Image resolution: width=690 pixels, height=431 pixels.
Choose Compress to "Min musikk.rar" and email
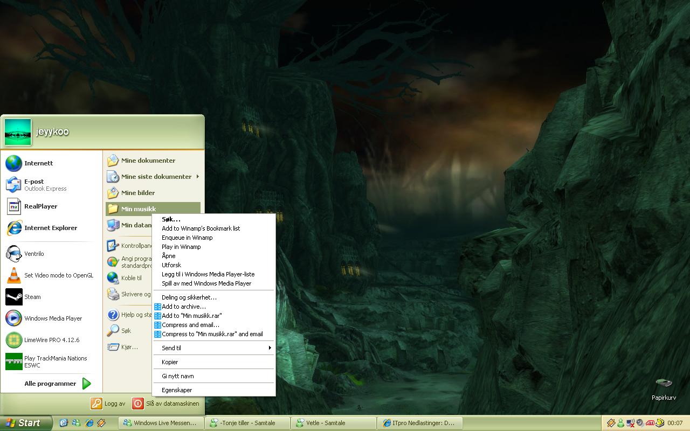[x=214, y=334]
